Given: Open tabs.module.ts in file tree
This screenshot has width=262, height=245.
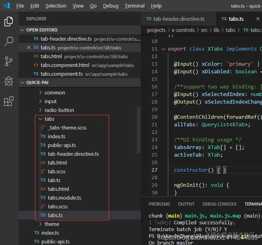Looking at the screenshot, I should point(79,198).
